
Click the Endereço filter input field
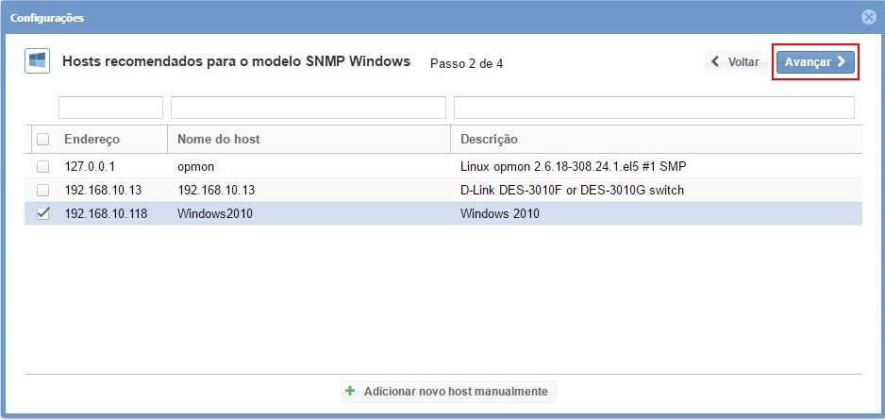110,107
